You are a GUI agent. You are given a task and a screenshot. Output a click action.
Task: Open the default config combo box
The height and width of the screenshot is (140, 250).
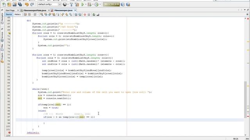(x=49, y=4)
